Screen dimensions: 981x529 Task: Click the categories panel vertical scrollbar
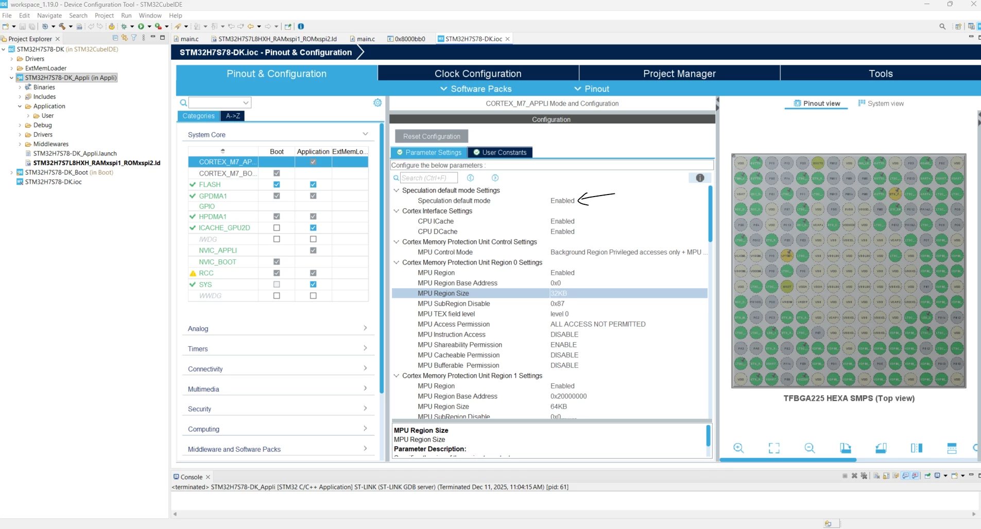tap(382, 257)
